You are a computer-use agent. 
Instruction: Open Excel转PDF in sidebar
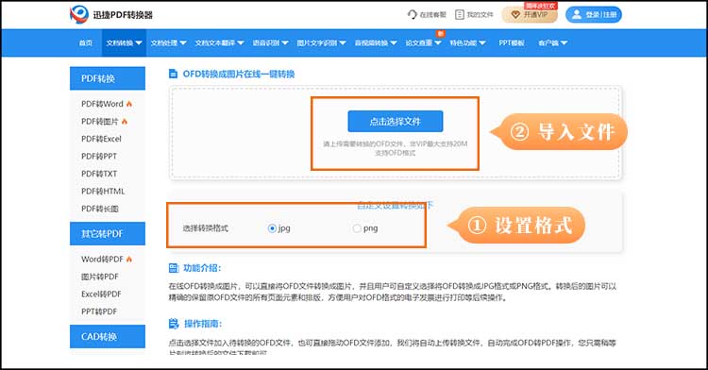[101, 294]
